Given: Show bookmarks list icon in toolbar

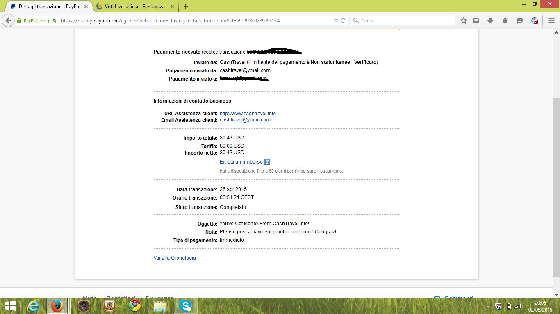Looking at the screenshot, I should [476, 20].
